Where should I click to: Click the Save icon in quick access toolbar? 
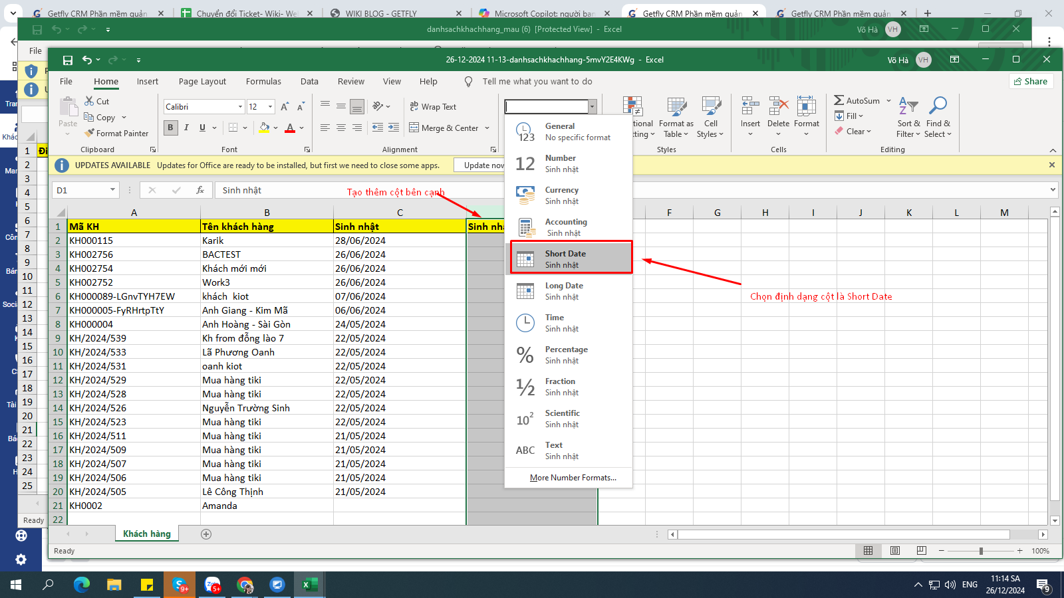[67, 60]
